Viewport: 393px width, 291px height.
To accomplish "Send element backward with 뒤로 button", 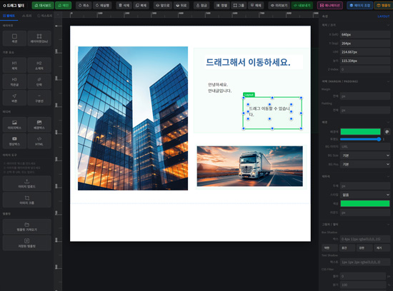I will 181,5.
